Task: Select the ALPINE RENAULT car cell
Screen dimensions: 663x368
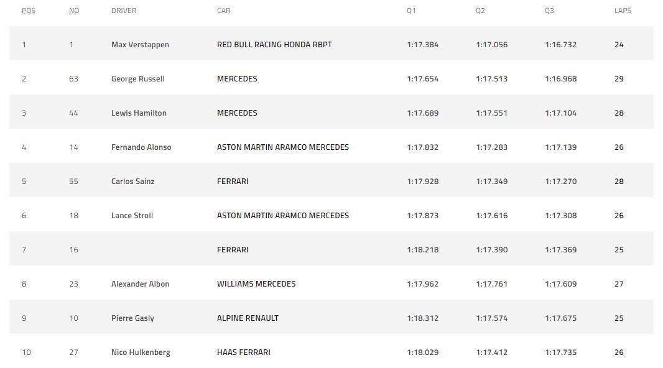Action: 248,318
